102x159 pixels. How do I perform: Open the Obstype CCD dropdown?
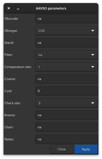click(66, 31)
